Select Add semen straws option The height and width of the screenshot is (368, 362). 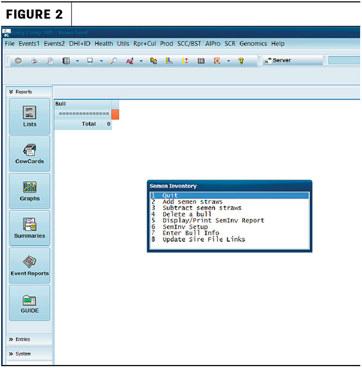[x=230, y=202]
